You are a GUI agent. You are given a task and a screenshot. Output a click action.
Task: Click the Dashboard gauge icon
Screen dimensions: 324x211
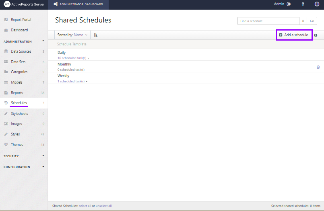coord(6,30)
